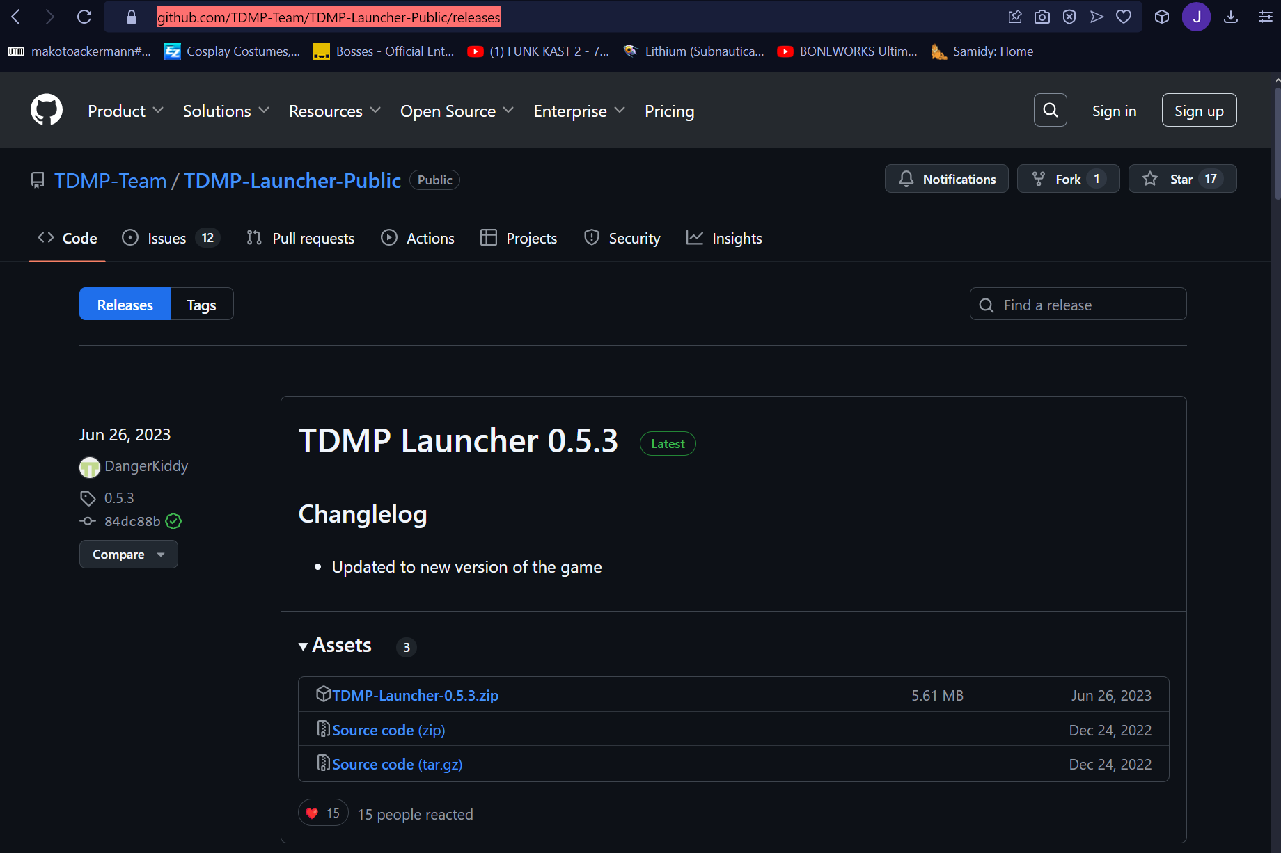Viewport: 1281px width, 853px height.
Task: Click the repository icon beside TDMP-Team
Action: coord(38,180)
